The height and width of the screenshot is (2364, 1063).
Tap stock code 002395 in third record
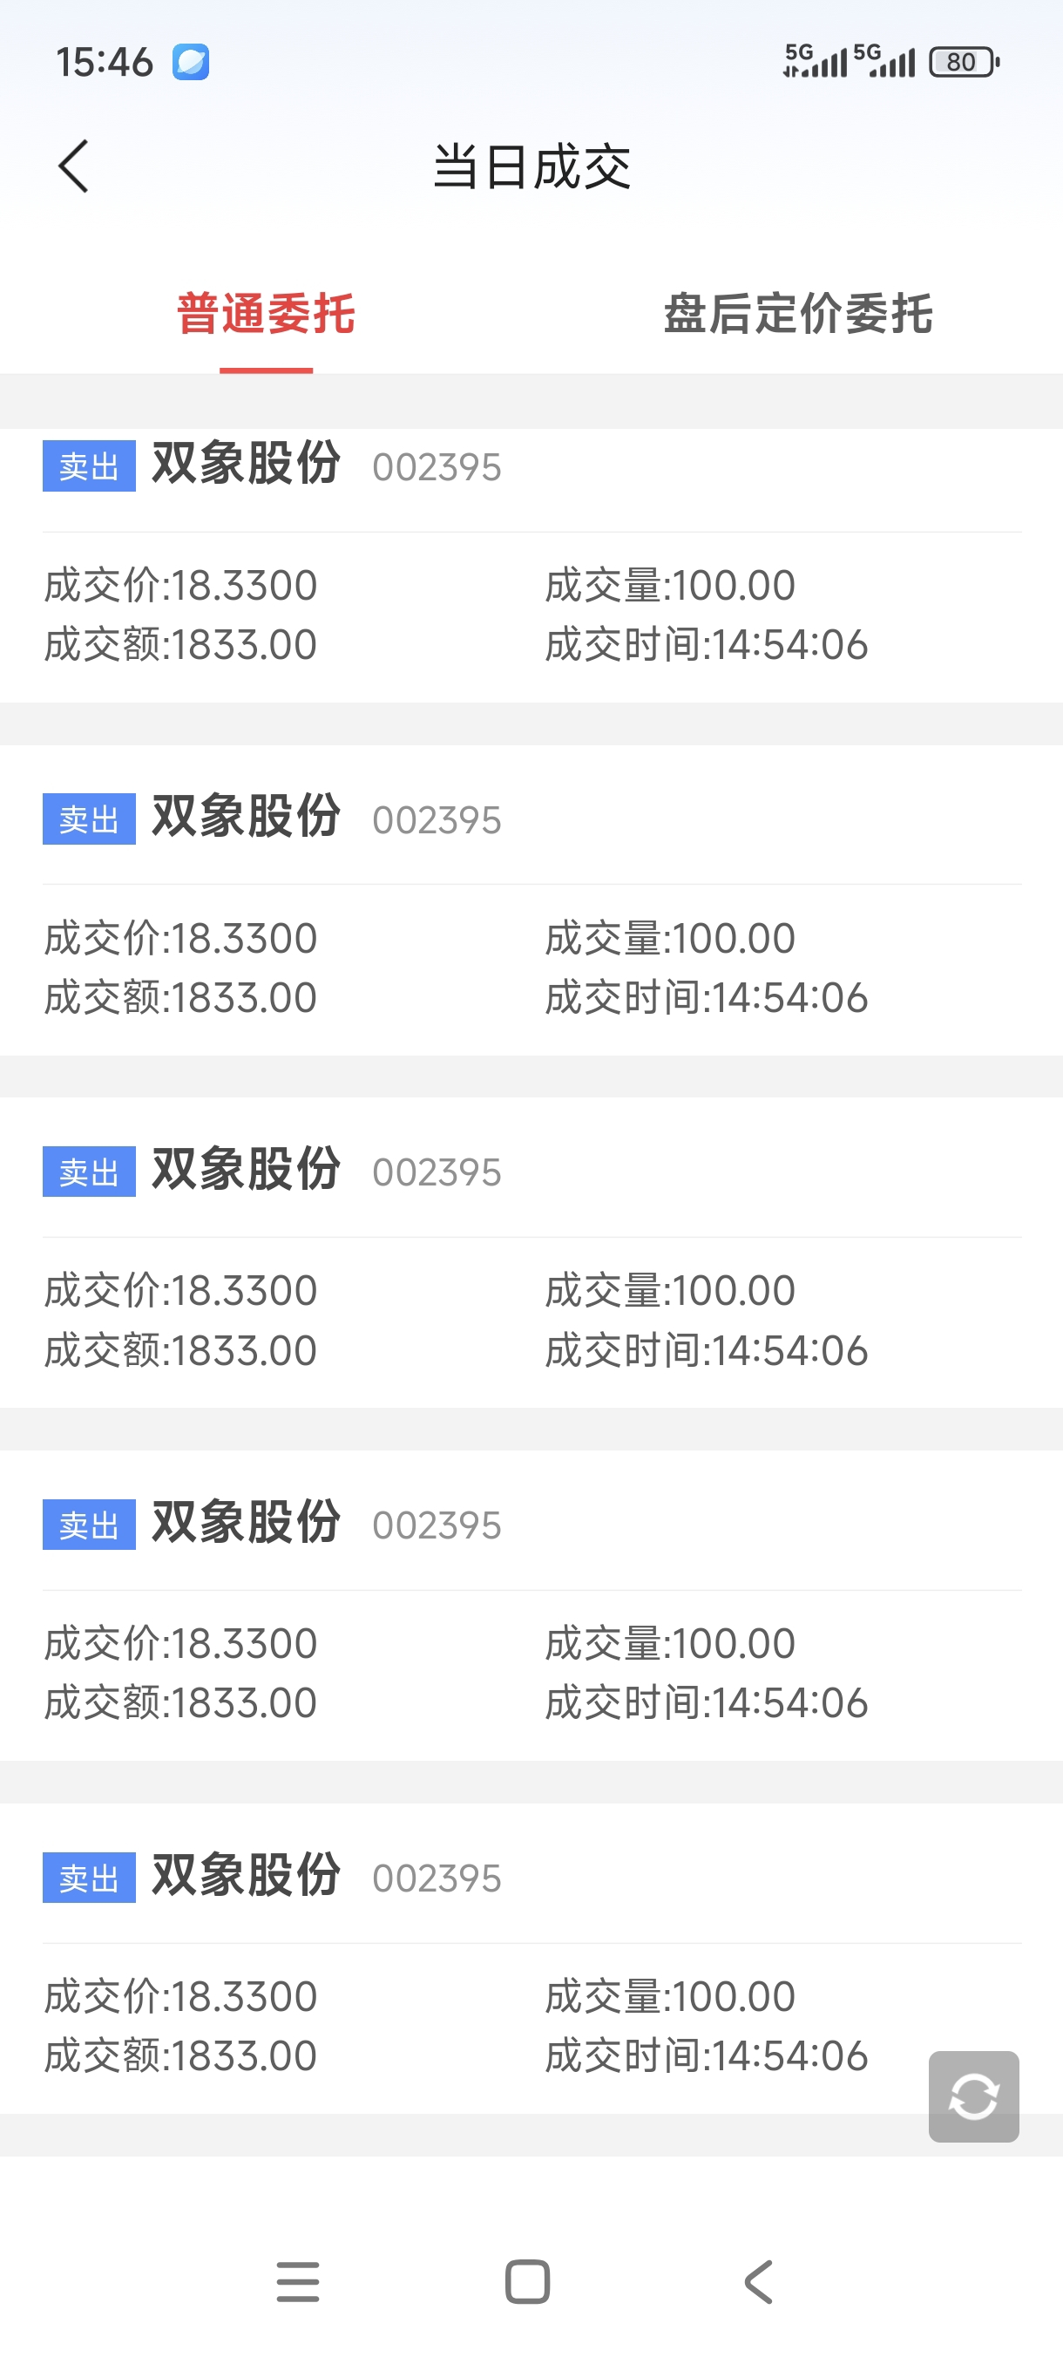[437, 1172]
